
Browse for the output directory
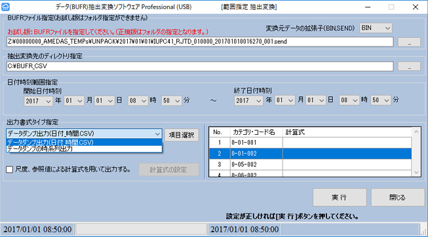tap(409, 66)
